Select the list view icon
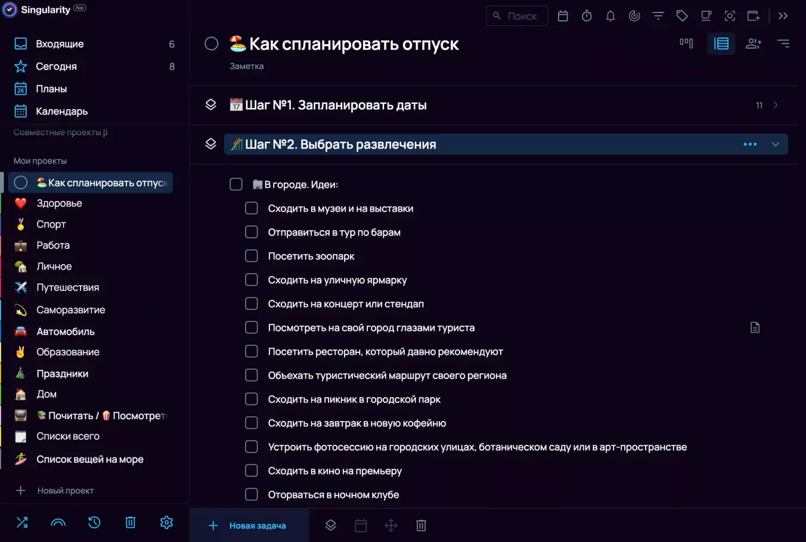 click(721, 44)
